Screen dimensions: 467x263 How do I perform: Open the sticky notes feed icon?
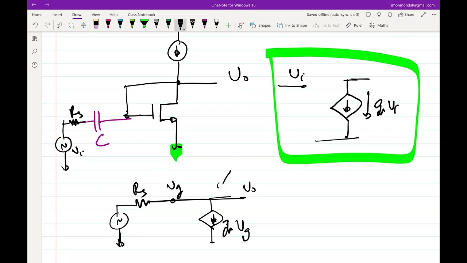[368, 15]
